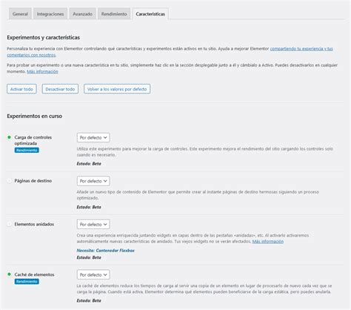
Task: Click Rendimiento badge under Carga de controles optimizada
Action: 27,150
